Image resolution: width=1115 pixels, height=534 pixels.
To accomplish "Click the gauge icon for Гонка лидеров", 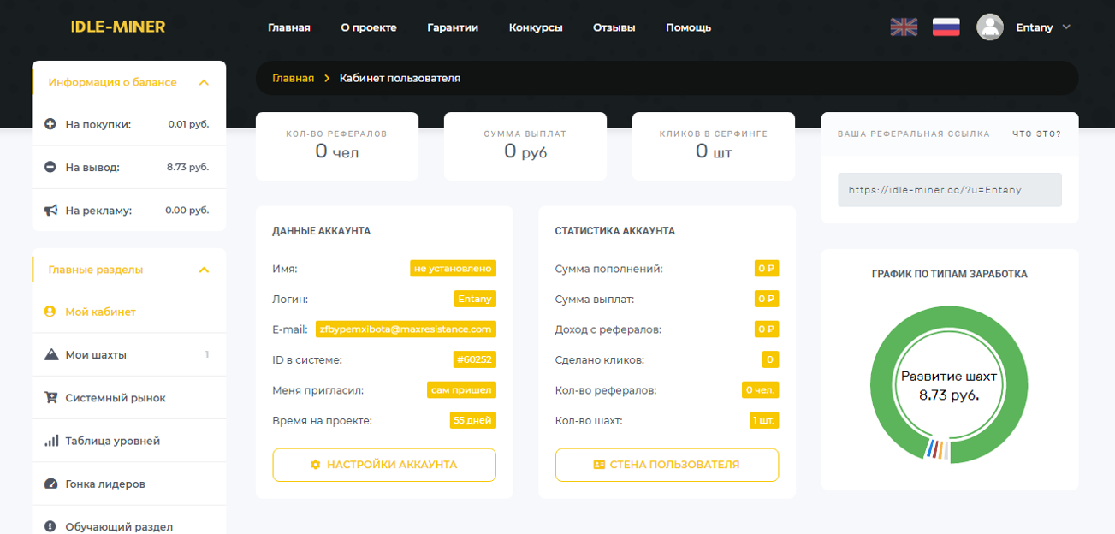I will pyautogui.click(x=50, y=484).
